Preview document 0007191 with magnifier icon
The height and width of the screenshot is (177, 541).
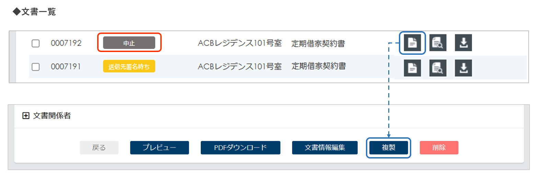point(438,68)
